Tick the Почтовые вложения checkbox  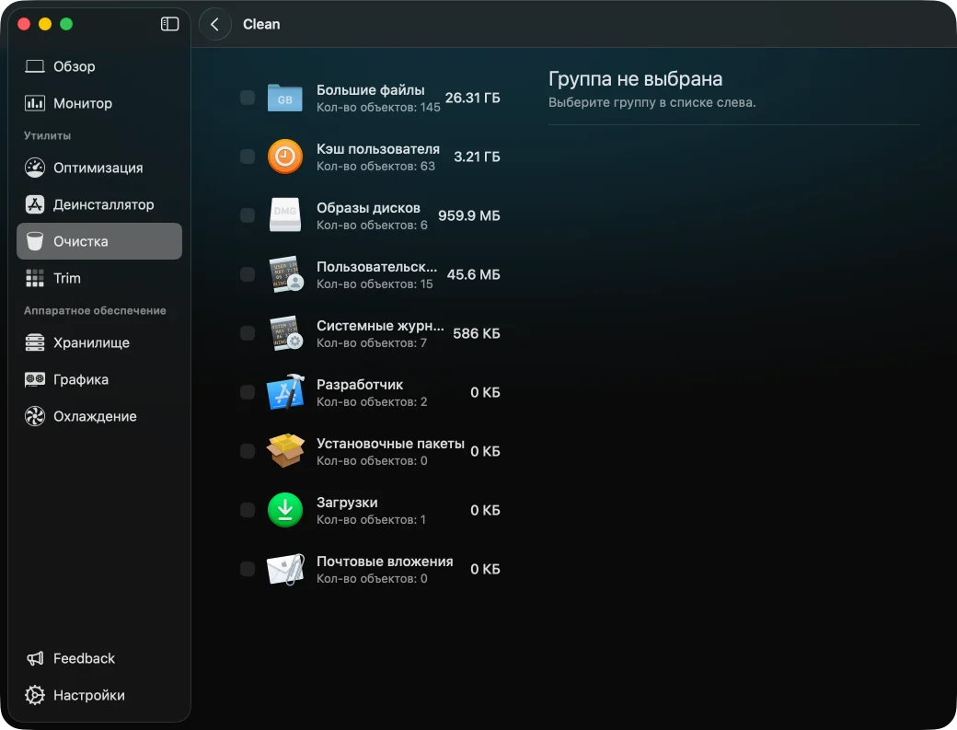pos(248,569)
